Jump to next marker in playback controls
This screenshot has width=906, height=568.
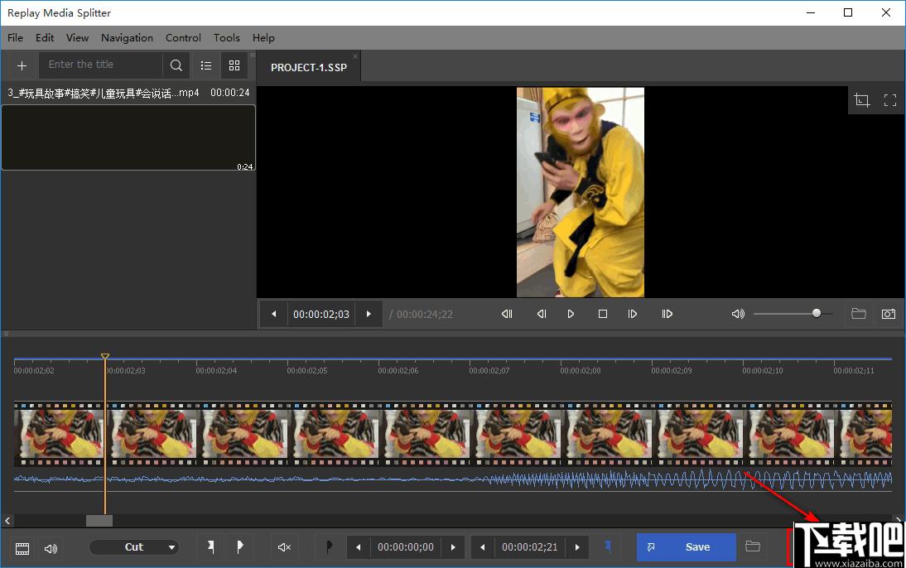click(667, 314)
